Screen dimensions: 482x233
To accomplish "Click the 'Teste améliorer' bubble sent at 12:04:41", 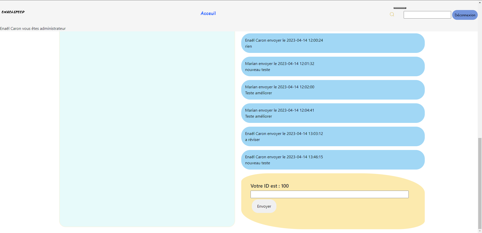I will 333,113.
